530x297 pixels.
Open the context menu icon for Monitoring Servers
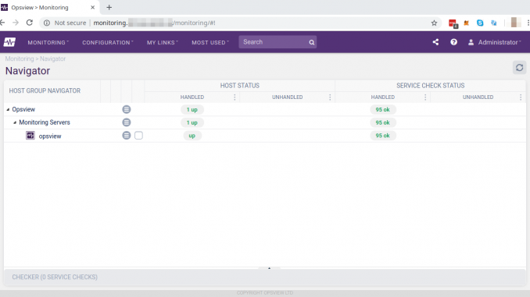point(127,122)
